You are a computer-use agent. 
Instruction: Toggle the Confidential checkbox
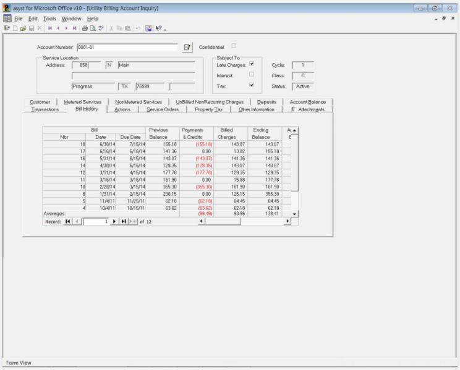click(234, 46)
